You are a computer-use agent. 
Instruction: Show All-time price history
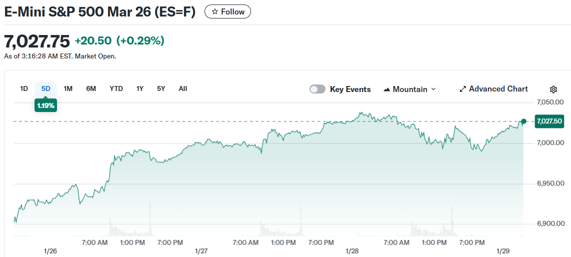183,88
